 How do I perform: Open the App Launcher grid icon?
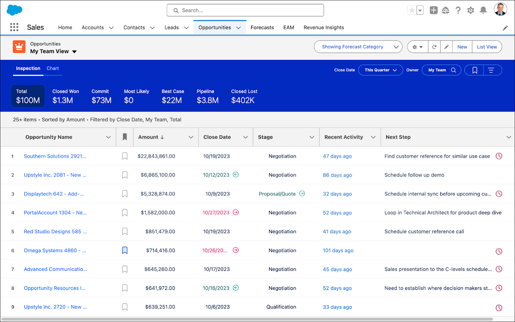coord(14,27)
